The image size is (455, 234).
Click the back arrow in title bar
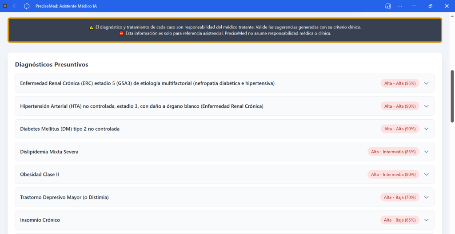pos(16,6)
